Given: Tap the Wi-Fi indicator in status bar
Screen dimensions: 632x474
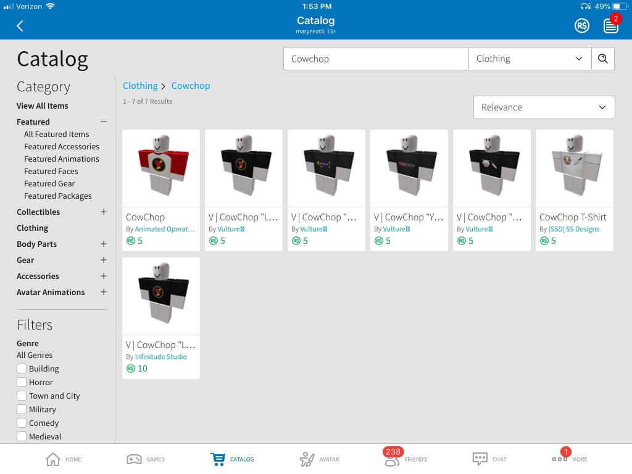Looking at the screenshot, I should (50, 6).
